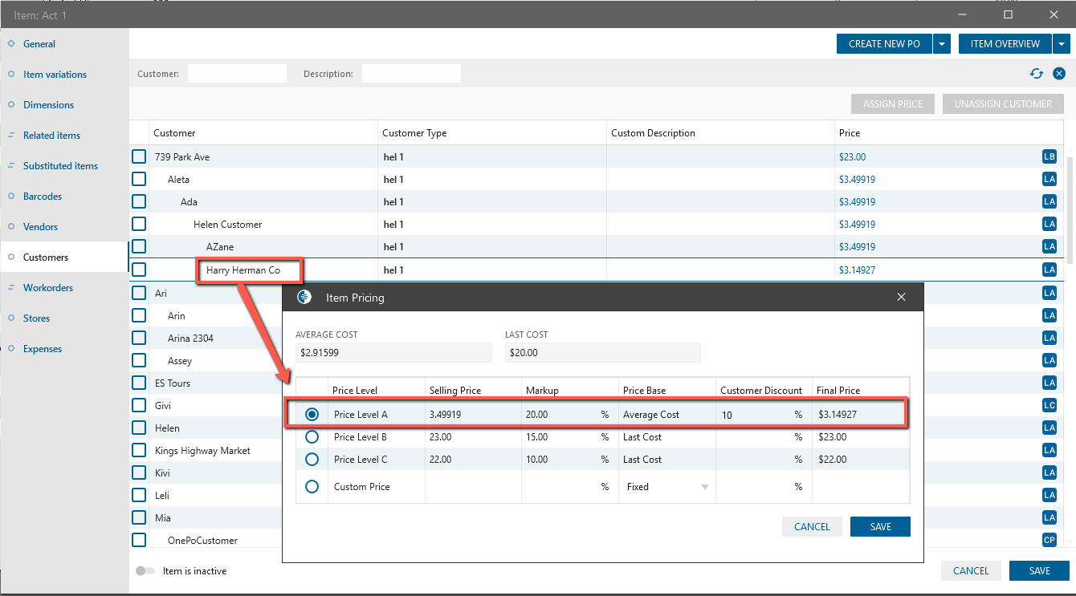Click the LC badge on Givi row

coord(1049,406)
